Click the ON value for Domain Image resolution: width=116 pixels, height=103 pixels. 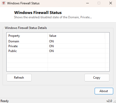click(51, 41)
